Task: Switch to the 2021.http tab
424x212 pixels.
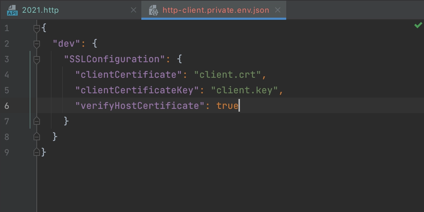Action: point(70,10)
